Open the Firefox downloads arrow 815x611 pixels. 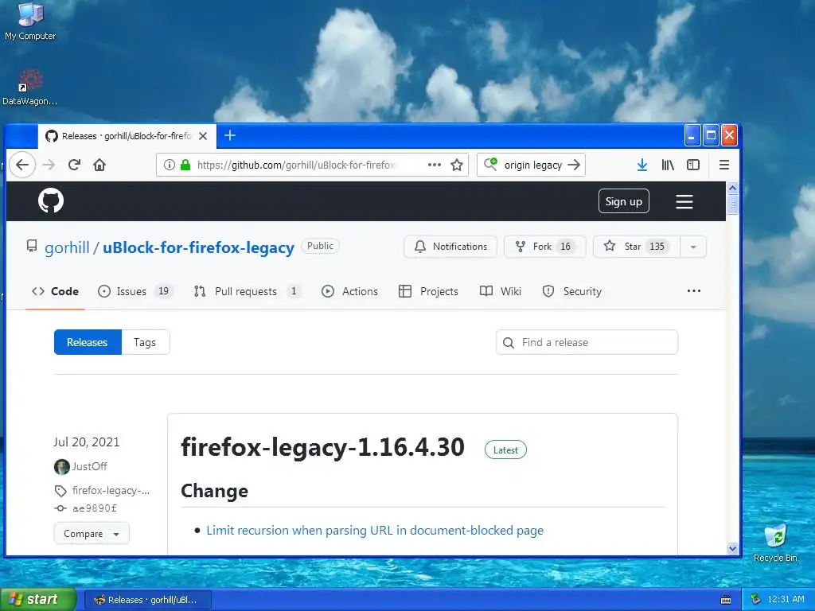pos(642,165)
